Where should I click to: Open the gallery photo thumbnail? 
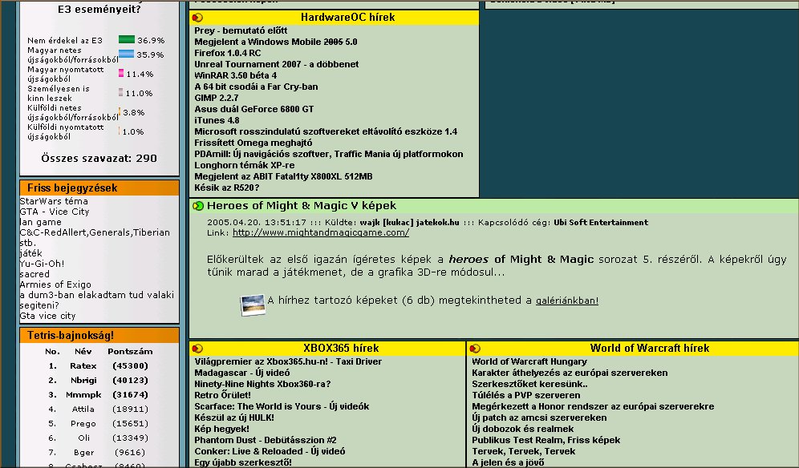point(253,305)
